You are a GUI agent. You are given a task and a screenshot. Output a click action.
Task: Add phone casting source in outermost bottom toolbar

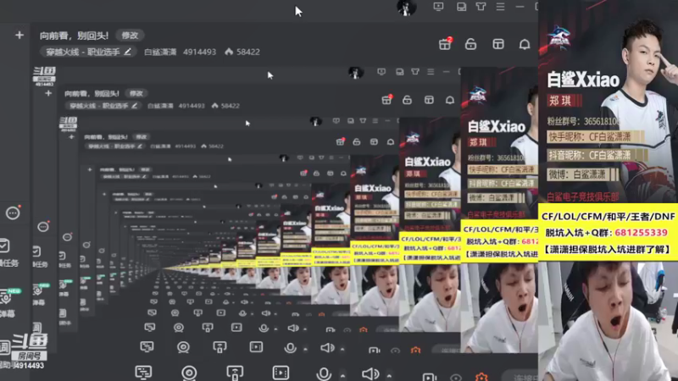click(x=235, y=373)
